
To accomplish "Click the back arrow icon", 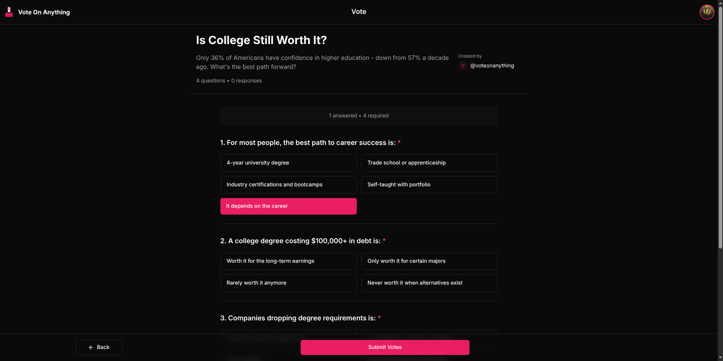I will [x=91, y=347].
